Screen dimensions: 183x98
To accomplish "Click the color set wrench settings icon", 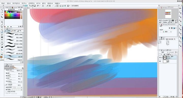I will 21,9.
